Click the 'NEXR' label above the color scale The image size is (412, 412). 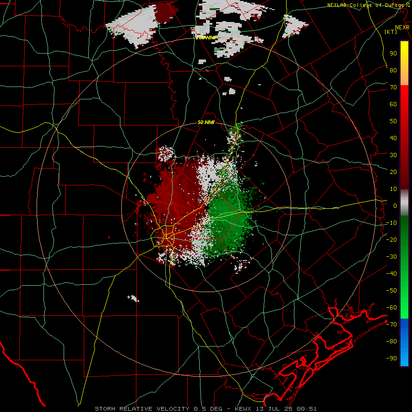(x=402, y=27)
